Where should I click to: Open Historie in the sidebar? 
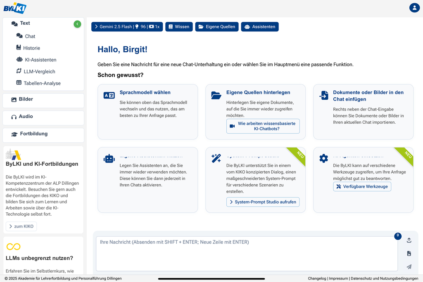31,48
